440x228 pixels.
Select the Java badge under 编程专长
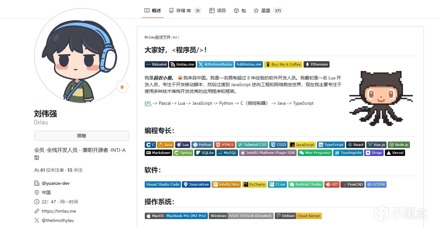click(x=166, y=144)
